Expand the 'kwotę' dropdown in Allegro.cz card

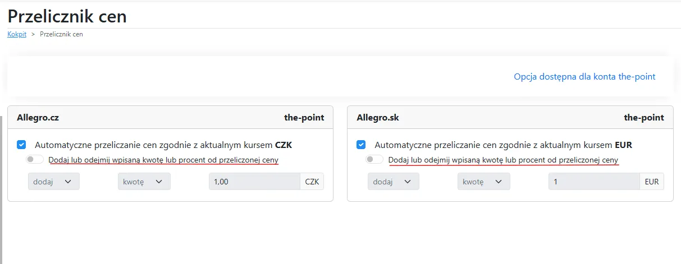[144, 182]
